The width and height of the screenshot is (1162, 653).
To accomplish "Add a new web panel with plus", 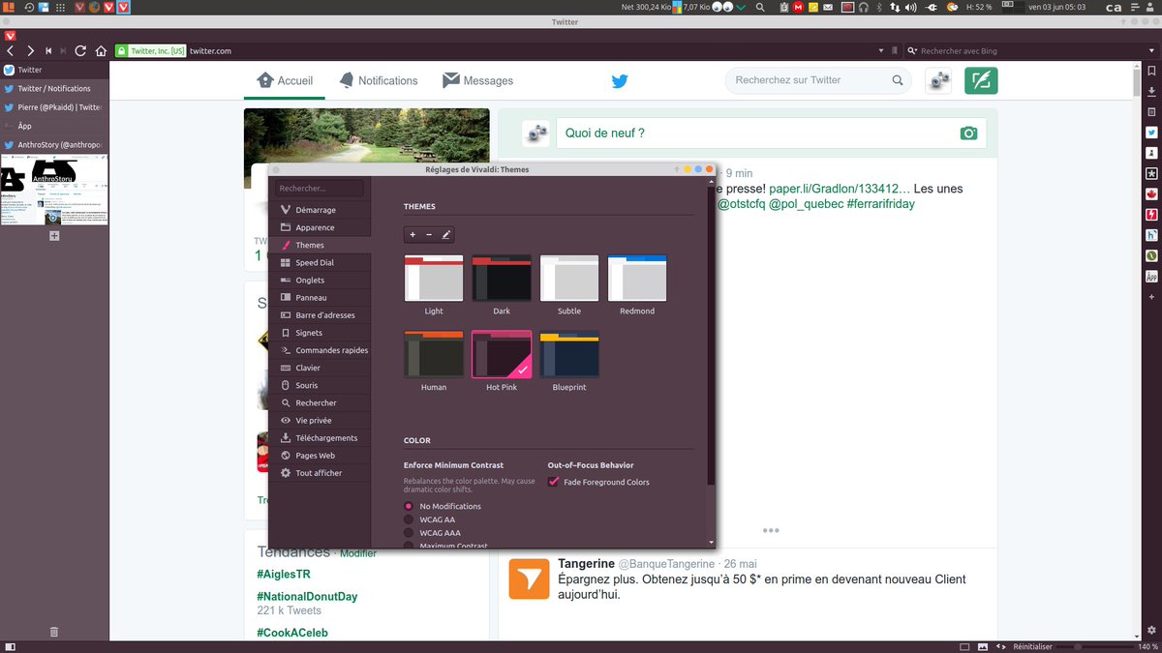I will 1151,296.
